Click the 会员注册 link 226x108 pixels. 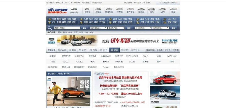pos(137,3)
